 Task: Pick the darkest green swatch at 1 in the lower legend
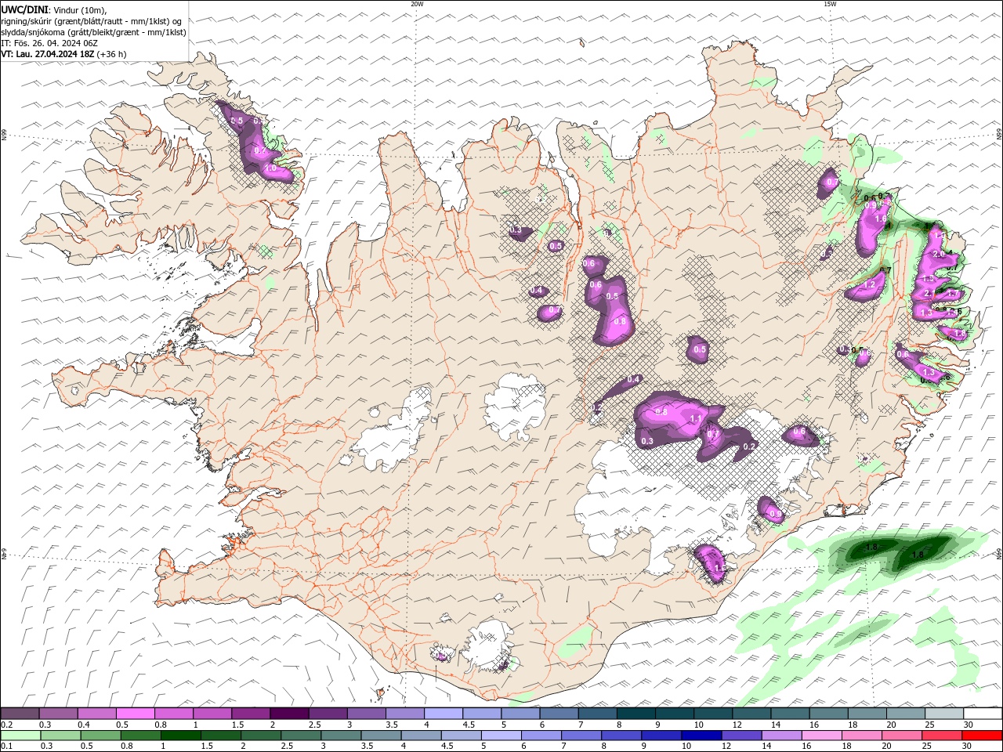coord(180,735)
